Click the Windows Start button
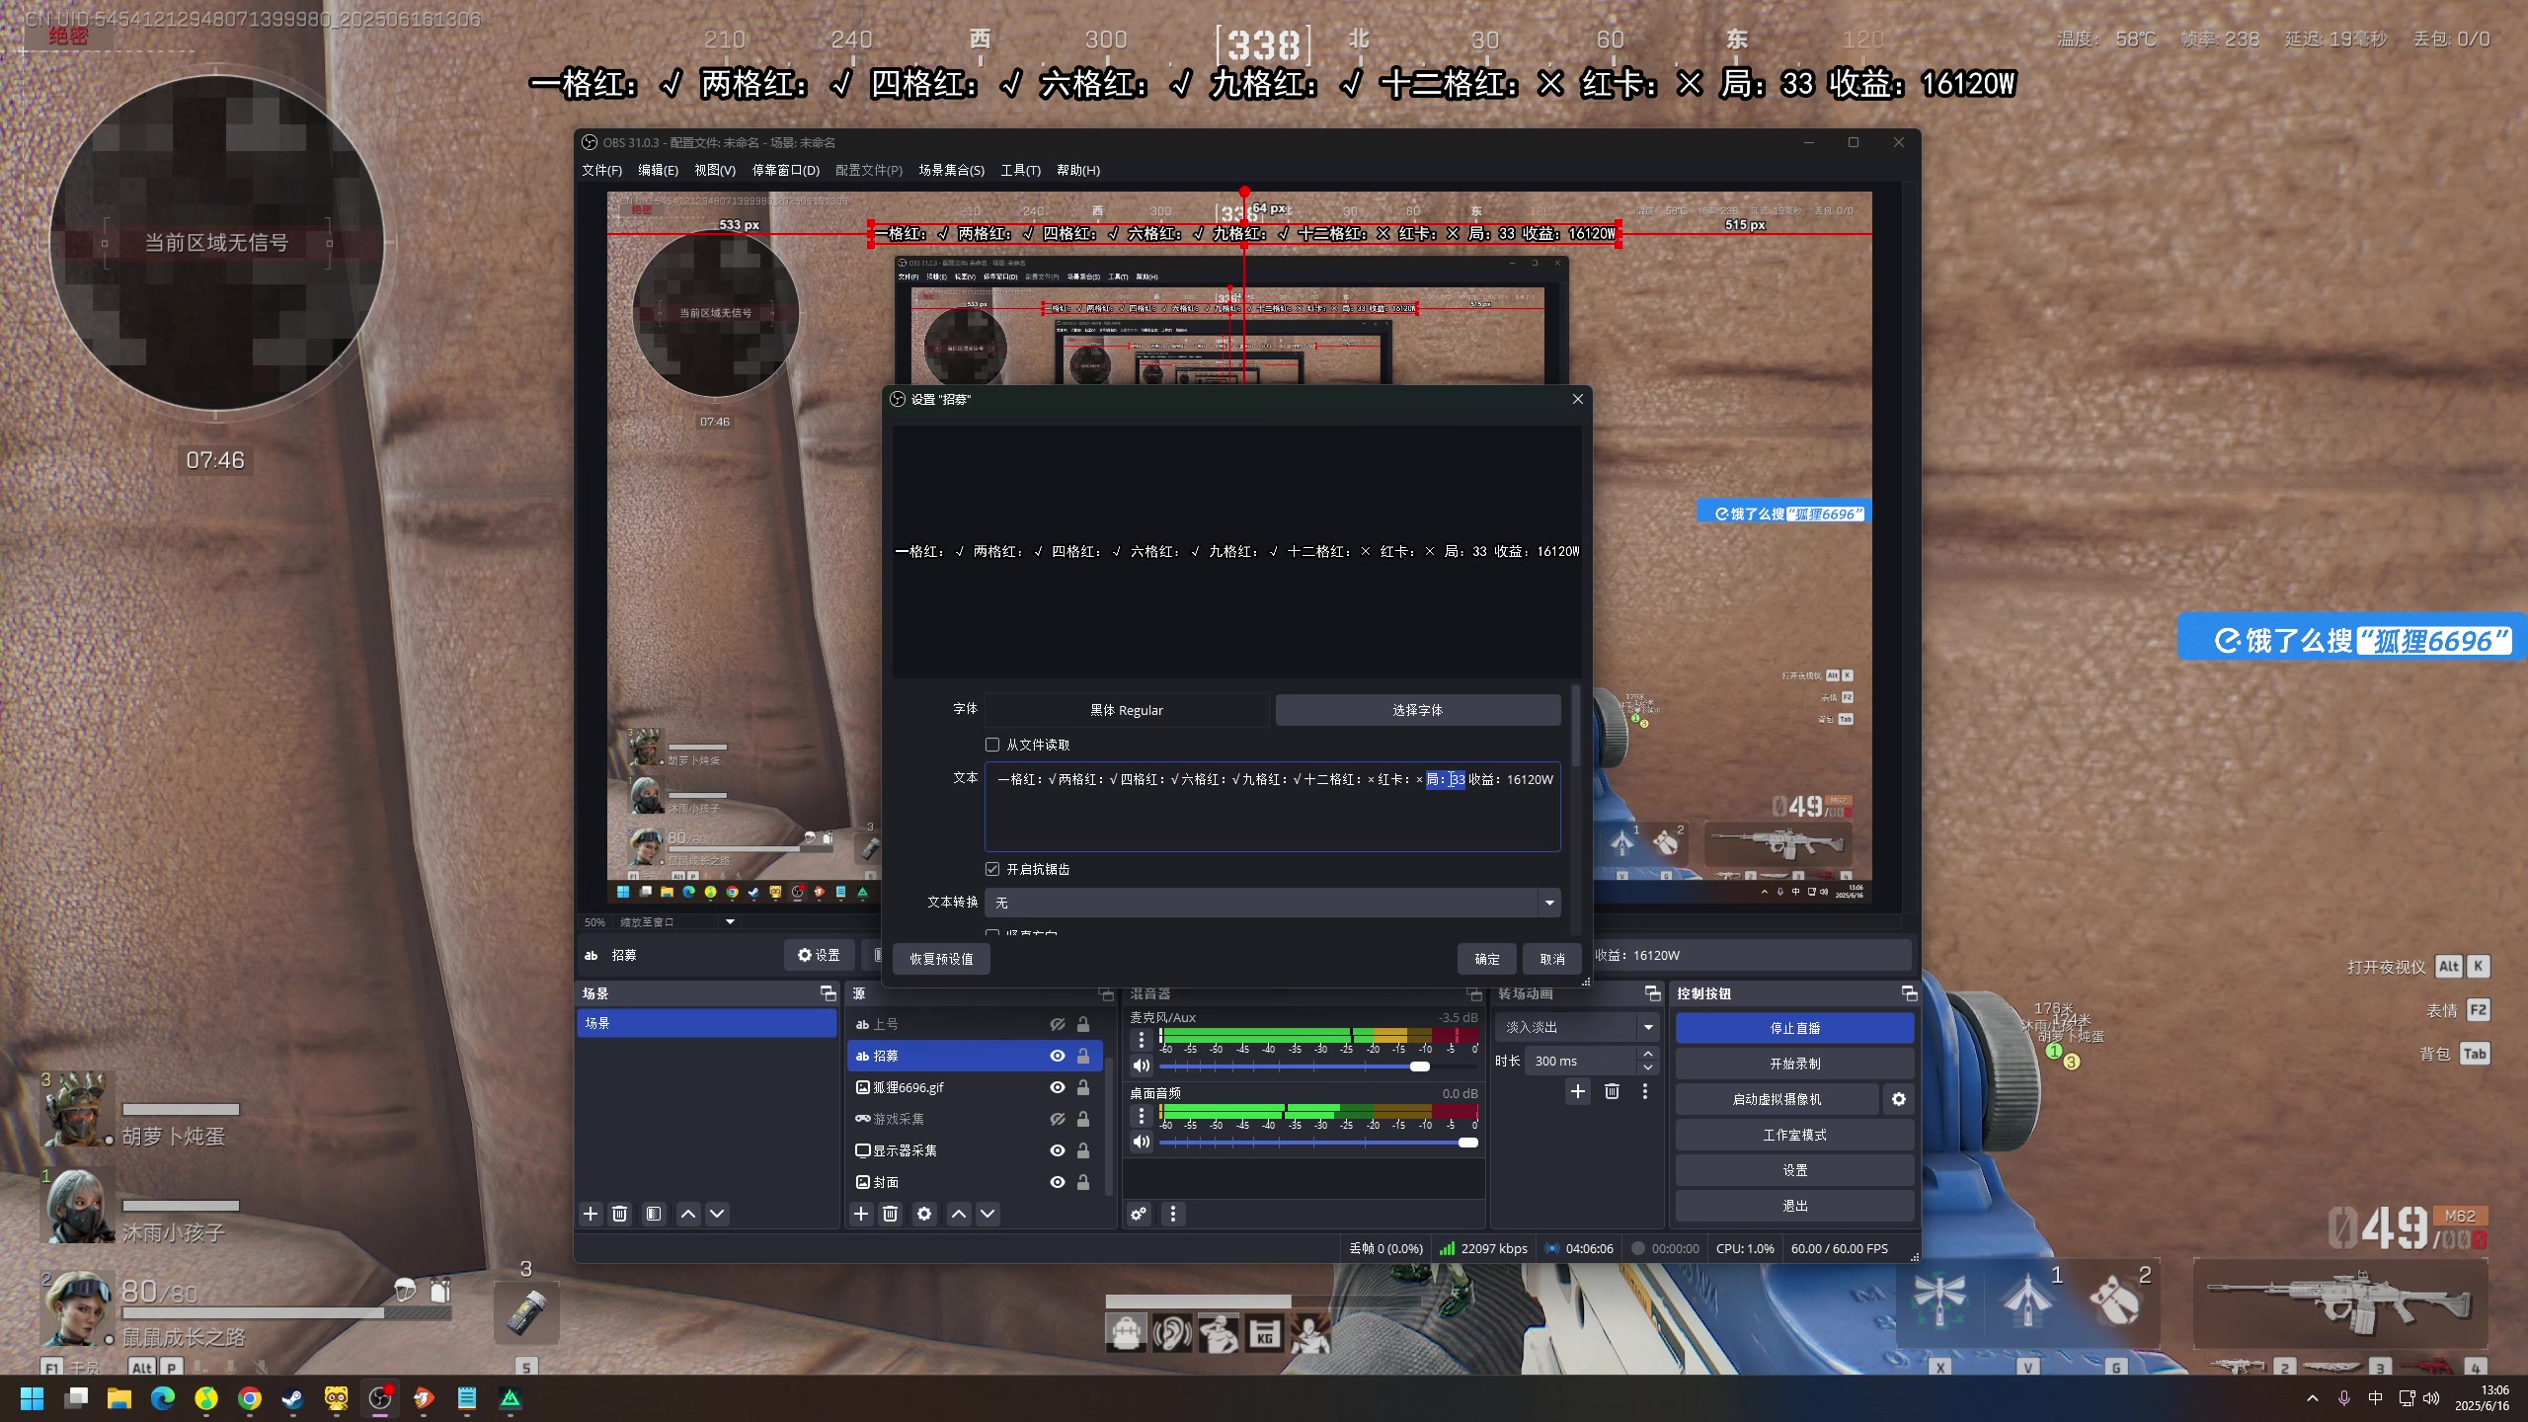This screenshot has height=1422, width=2528. click(33, 1398)
